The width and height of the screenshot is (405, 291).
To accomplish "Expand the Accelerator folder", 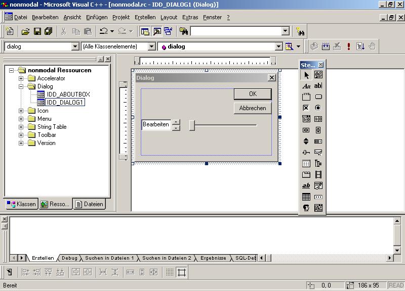I will tap(21, 78).
